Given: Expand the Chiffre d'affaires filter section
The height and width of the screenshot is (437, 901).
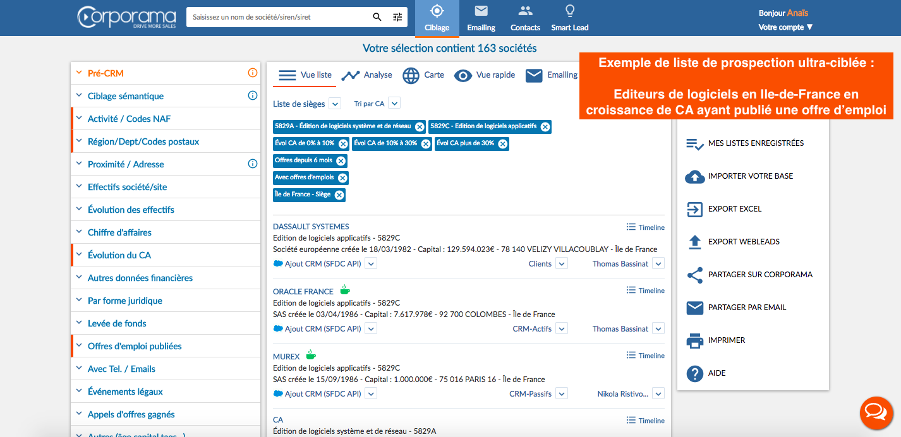Looking at the screenshot, I should pos(119,232).
